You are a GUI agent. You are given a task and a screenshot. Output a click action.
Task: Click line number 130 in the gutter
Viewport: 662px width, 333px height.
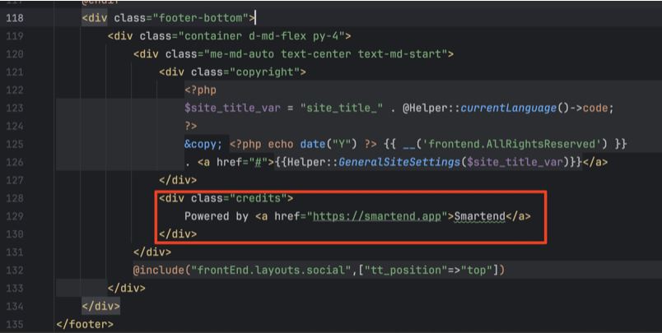coord(15,234)
